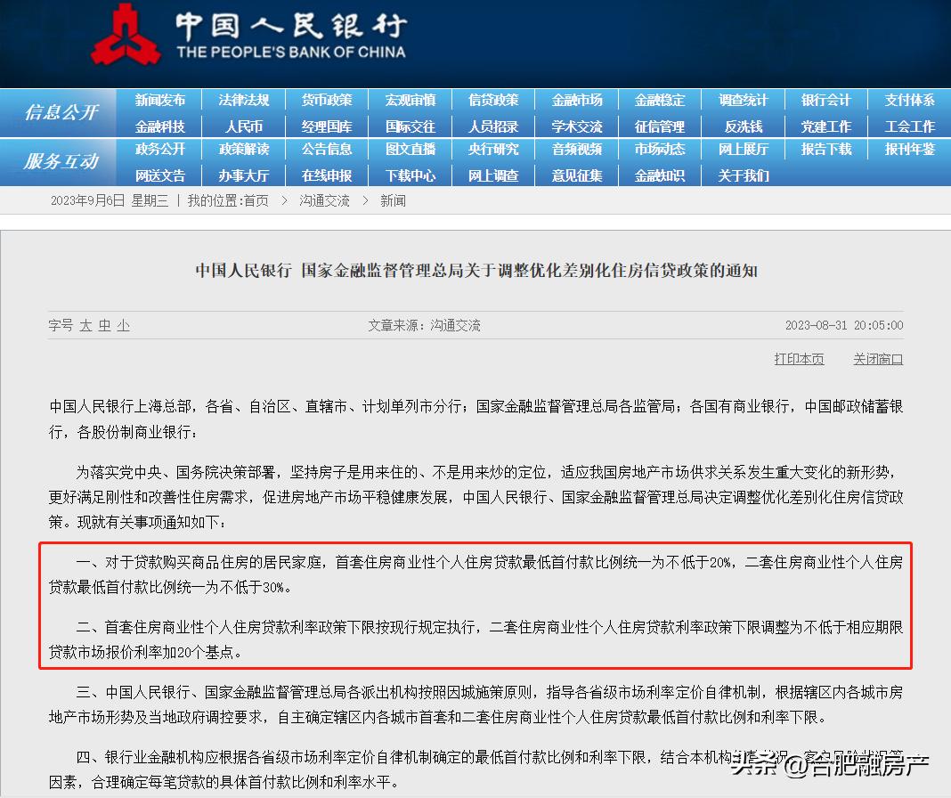951x798 pixels.
Task: Select 中 for medium font size
Action: pyautogui.click(x=106, y=326)
